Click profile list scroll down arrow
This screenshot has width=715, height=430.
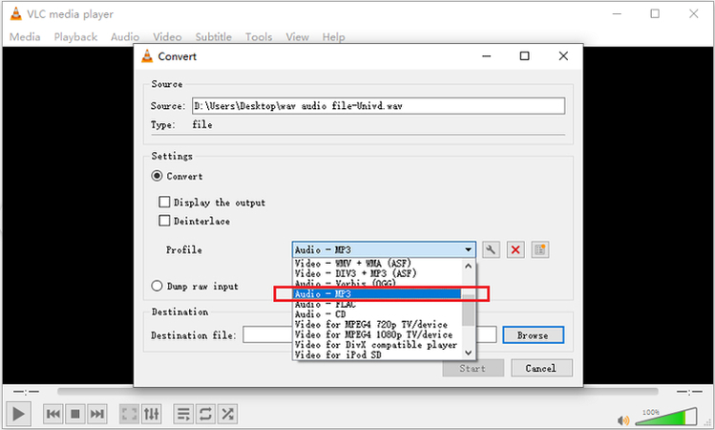468,353
